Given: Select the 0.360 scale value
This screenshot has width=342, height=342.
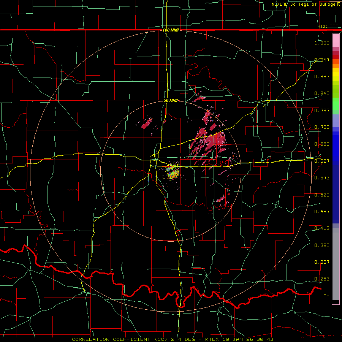Looking at the screenshot, I should (x=322, y=245).
